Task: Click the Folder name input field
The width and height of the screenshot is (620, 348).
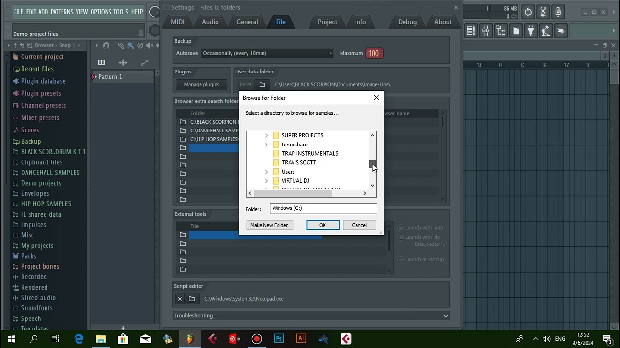Action: point(323,208)
